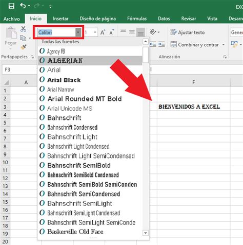243x245 pixels.
Task: Pick the Arial Narrow font
Action: pyautogui.click(x=90, y=89)
